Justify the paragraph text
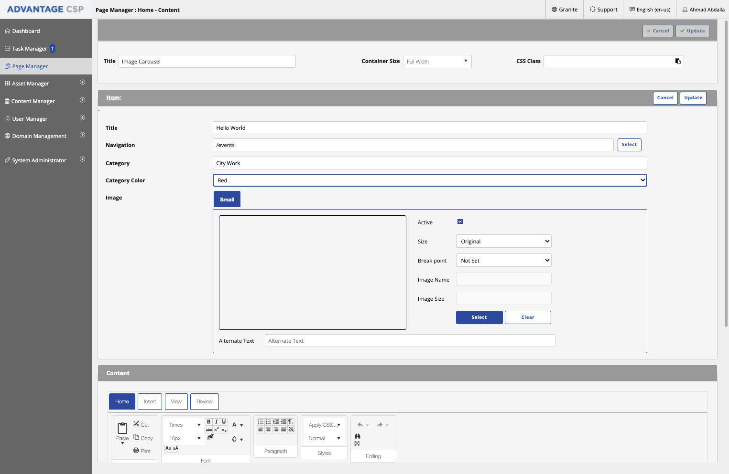The height and width of the screenshot is (474, 729). (283, 430)
